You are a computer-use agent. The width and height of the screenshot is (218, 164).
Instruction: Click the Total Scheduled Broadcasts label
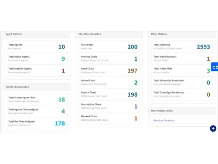click(x=169, y=80)
